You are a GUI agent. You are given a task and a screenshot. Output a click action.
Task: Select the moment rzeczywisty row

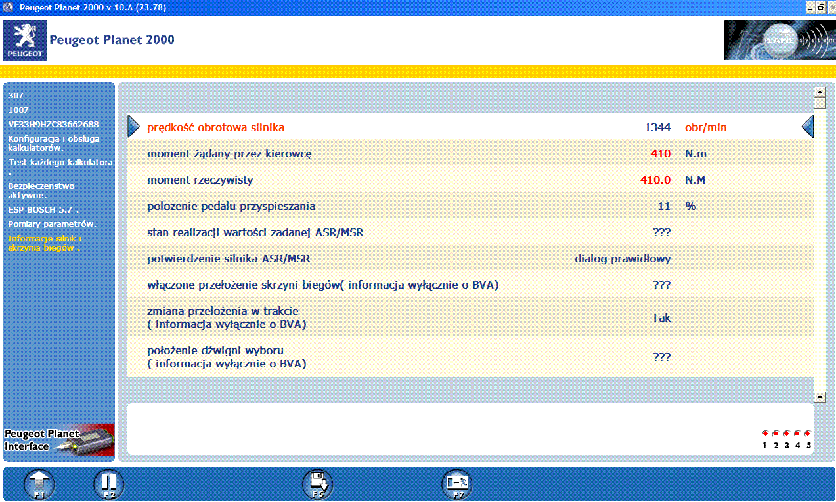pos(470,180)
